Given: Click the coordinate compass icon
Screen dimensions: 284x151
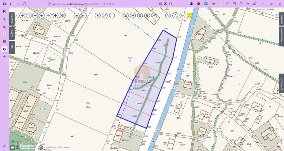Looking at the screenshot, I should pos(41,148).
